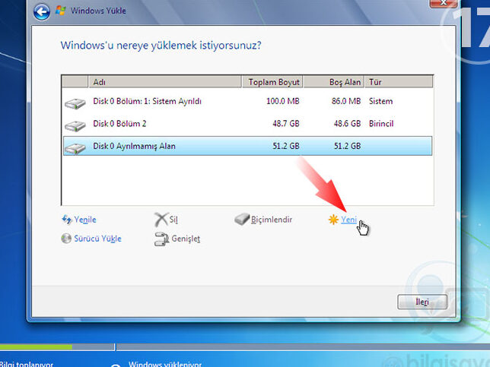Click the 100.0 MB total size cell
This screenshot has height=367, width=490.
click(x=283, y=101)
